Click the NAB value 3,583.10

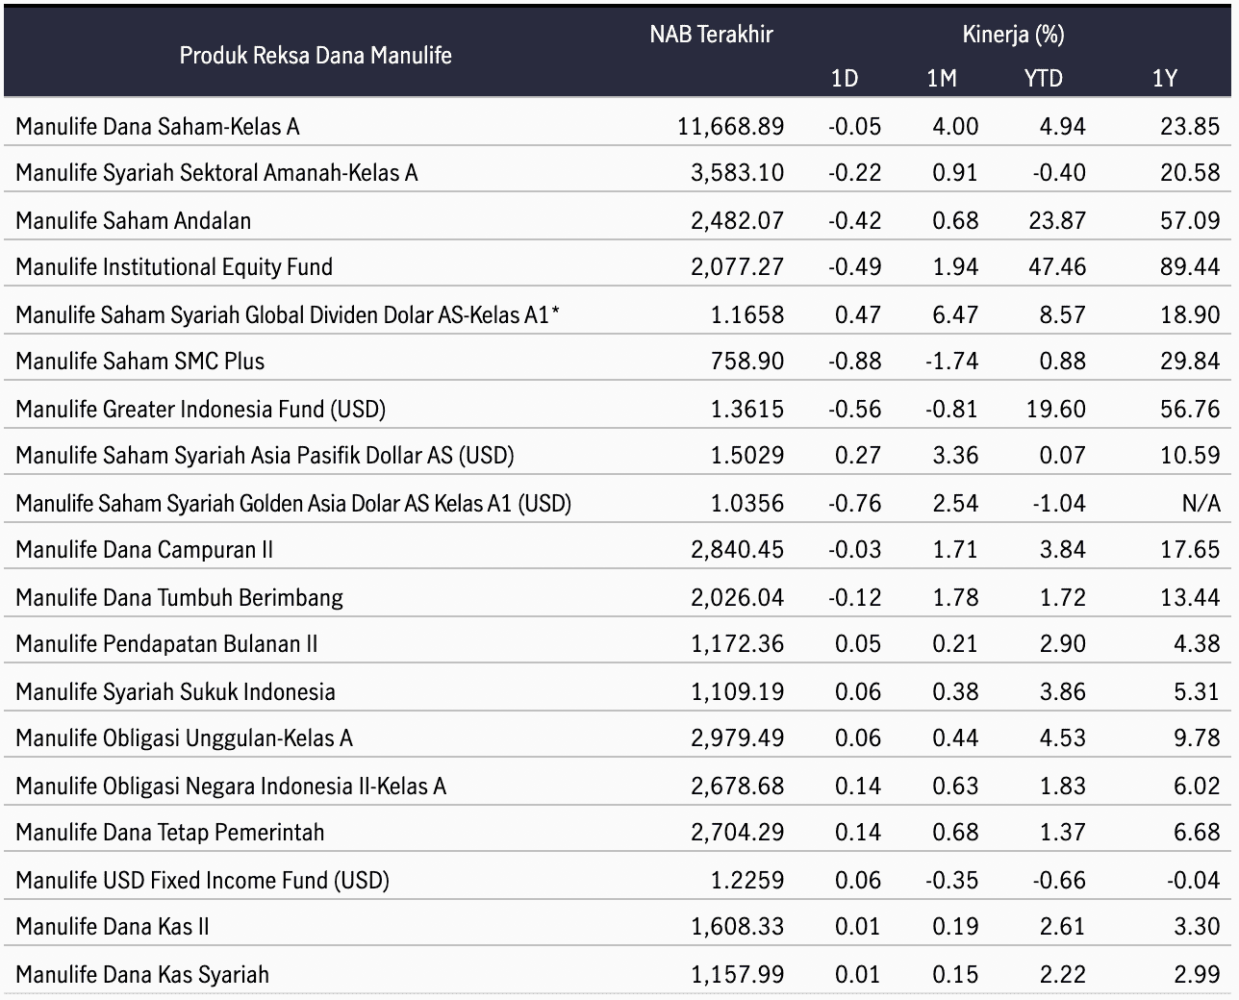738,172
